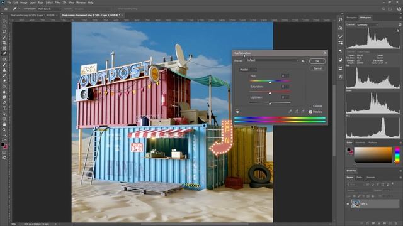This screenshot has width=403, height=226.
Task: Select the Lasso tool
Action: [4, 32]
